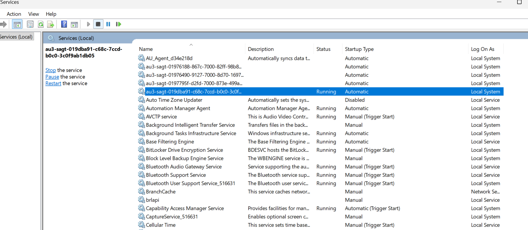Click gear icon beside Auto Time Zone Updater
The image size is (528, 230).
tap(142, 100)
